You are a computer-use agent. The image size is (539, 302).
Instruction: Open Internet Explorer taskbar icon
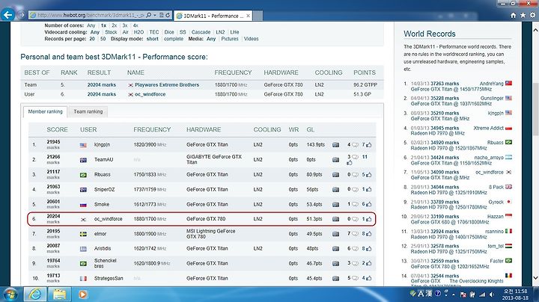pyautogui.click(x=34, y=294)
